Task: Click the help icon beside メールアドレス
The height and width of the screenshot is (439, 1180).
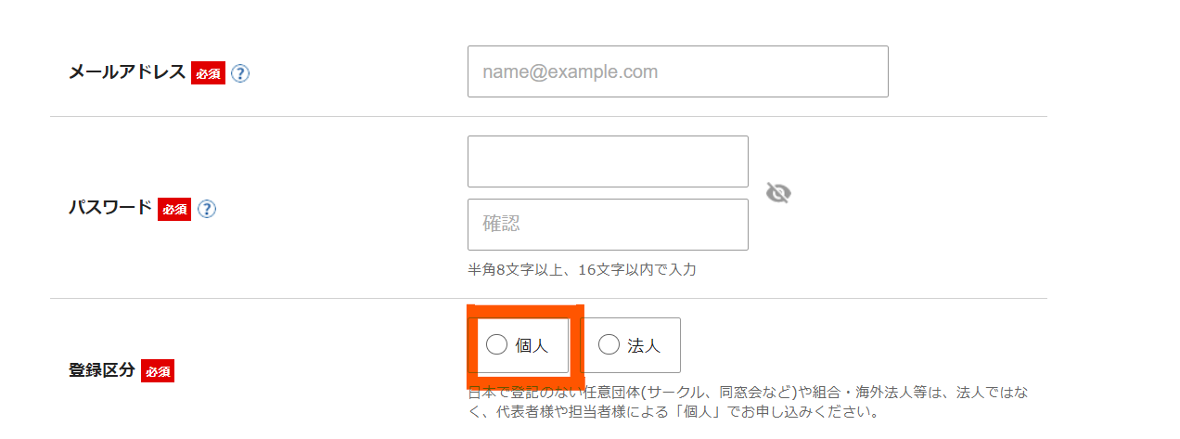Action: [240, 73]
